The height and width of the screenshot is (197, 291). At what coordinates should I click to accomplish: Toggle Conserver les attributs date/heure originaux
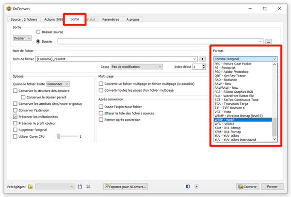click(15, 104)
